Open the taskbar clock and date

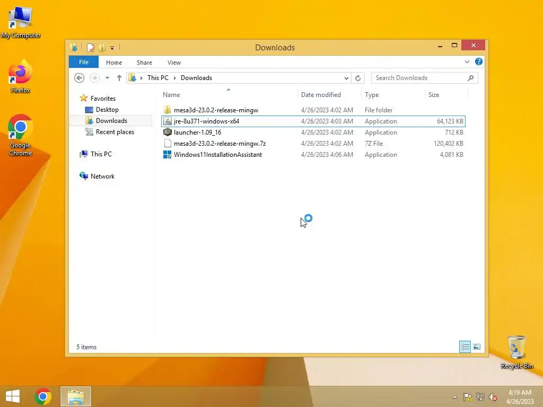tap(520, 397)
